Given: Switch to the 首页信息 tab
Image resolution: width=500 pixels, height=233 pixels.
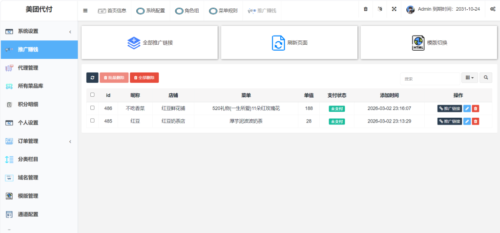Looking at the screenshot, I should tap(112, 11).
